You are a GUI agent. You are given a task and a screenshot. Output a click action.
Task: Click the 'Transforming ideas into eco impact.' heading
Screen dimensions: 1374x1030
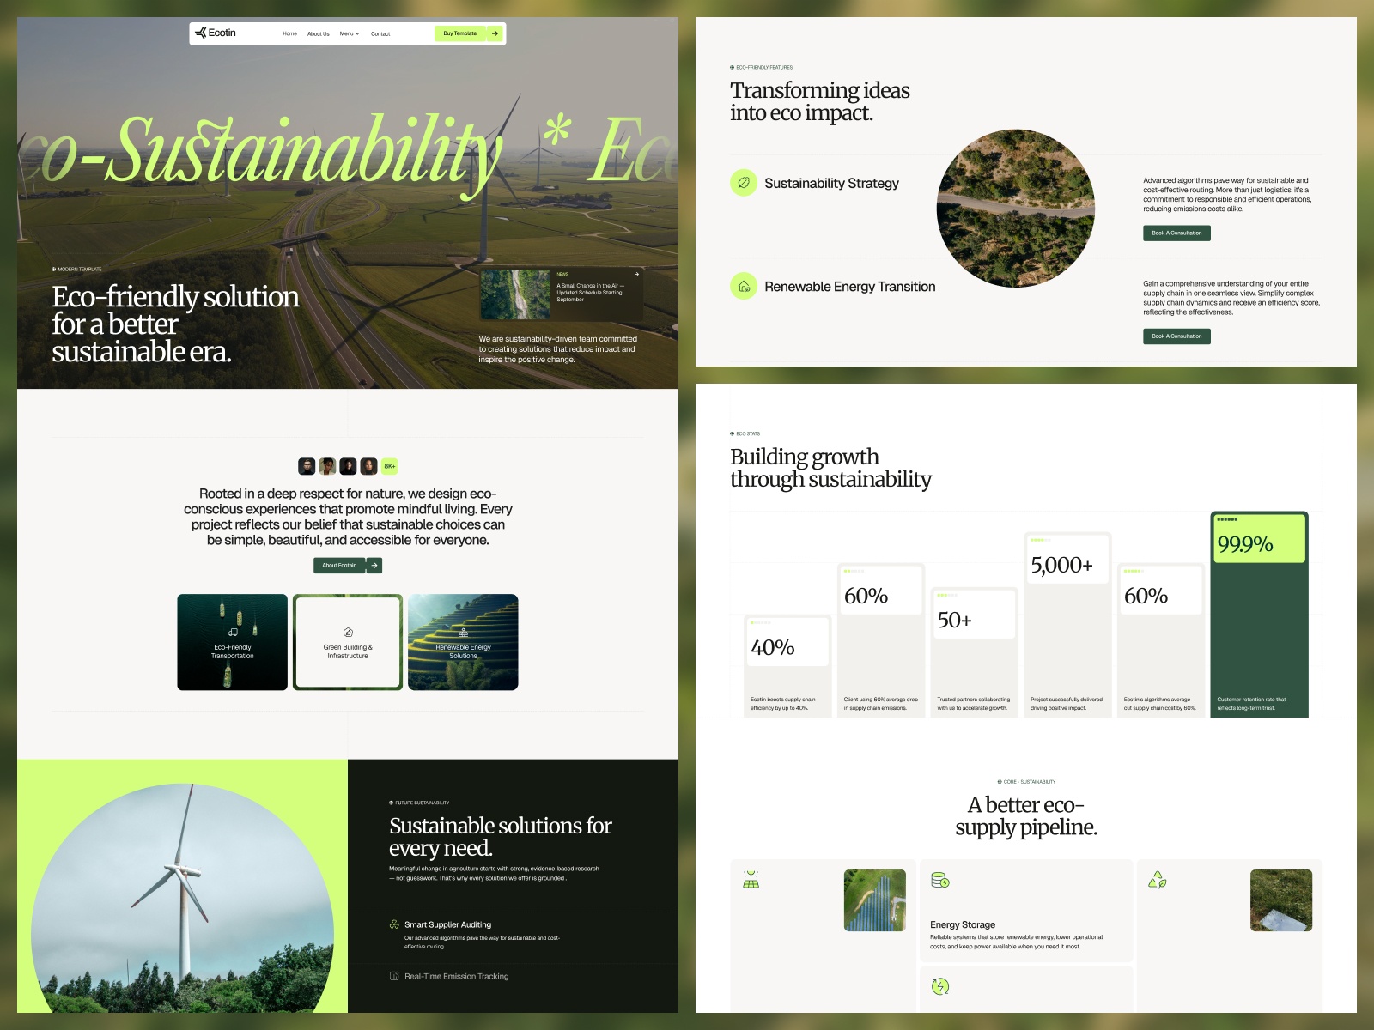tap(820, 101)
